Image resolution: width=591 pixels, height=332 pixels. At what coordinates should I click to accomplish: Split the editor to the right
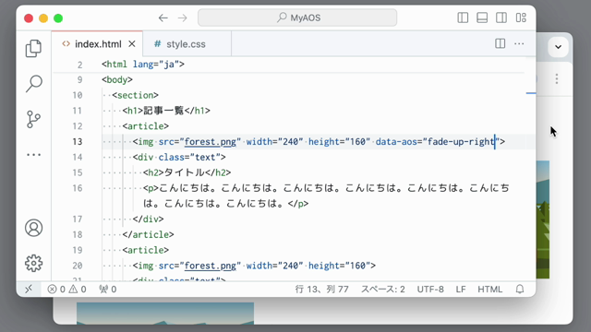(501, 43)
